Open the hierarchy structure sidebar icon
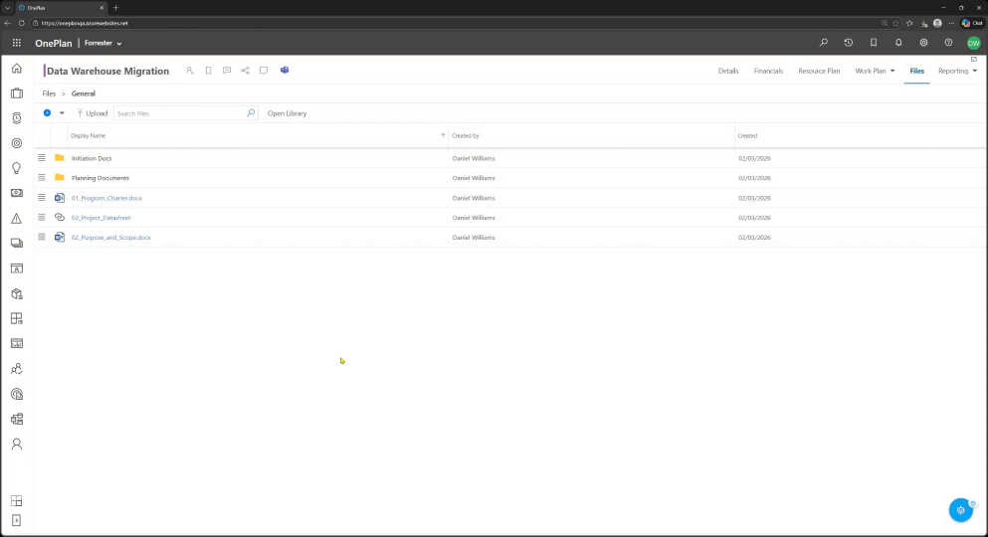Image resolution: width=988 pixels, height=537 pixels. coord(16,420)
